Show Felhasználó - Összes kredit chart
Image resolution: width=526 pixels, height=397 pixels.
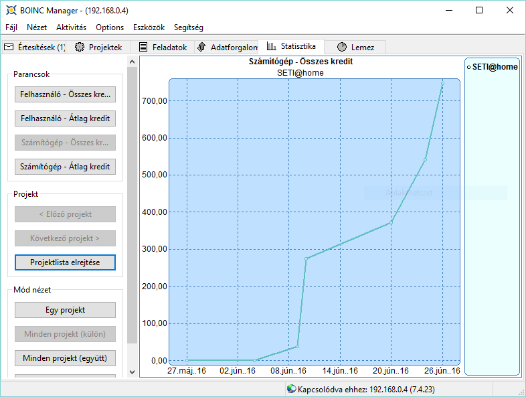[65, 94]
